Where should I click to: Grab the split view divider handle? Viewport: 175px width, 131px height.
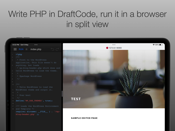pos(62,94)
